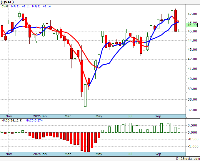This screenshot has width=200, height=161.
Task: Click Sep on the MACD panel date axis
Action: pyautogui.click(x=158, y=154)
